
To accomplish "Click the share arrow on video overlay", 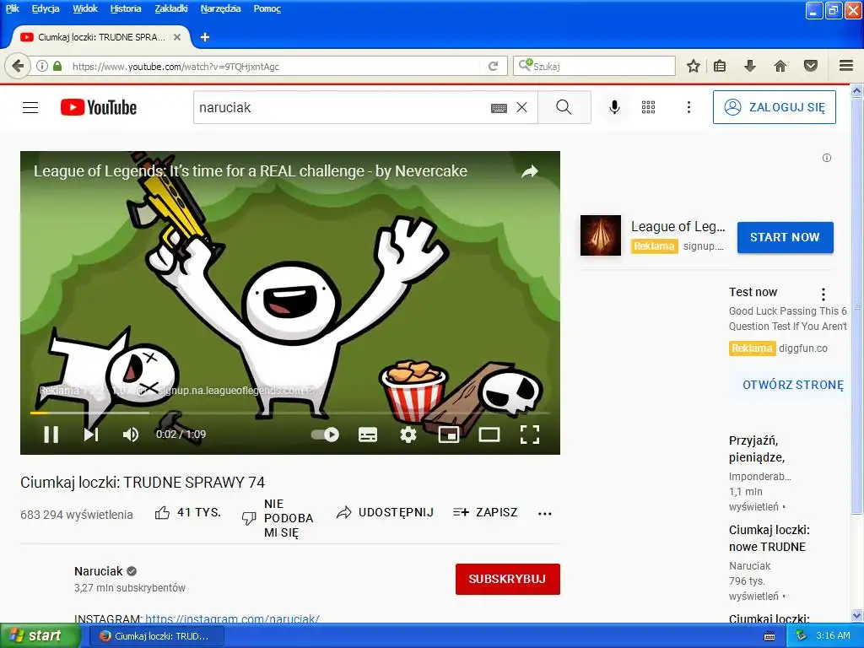I will tap(530, 171).
